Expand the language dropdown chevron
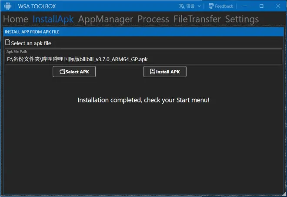Image resolution: width=287 pixels, height=197 pixels. pos(199,6)
